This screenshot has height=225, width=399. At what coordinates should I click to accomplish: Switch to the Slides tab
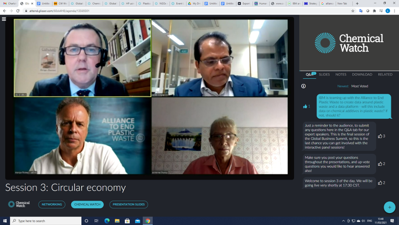324,74
